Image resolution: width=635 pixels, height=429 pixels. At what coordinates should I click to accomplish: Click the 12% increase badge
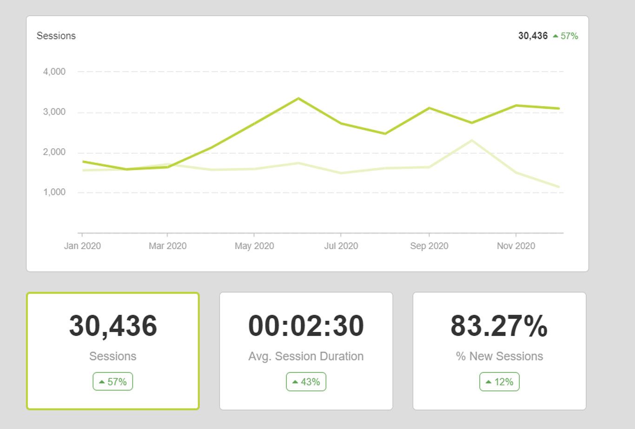point(499,382)
